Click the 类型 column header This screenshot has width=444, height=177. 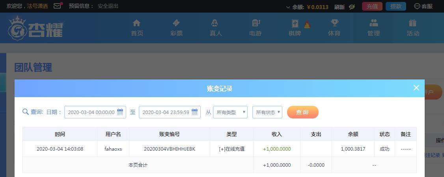pyautogui.click(x=231, y=134)
